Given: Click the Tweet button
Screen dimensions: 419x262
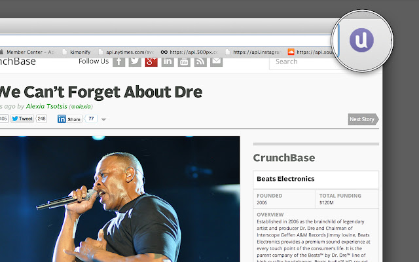Looking at the screenshot, I should coord(22,119).
